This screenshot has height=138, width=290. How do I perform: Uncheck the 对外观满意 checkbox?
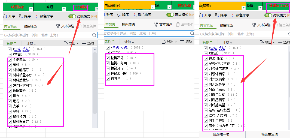206,79
